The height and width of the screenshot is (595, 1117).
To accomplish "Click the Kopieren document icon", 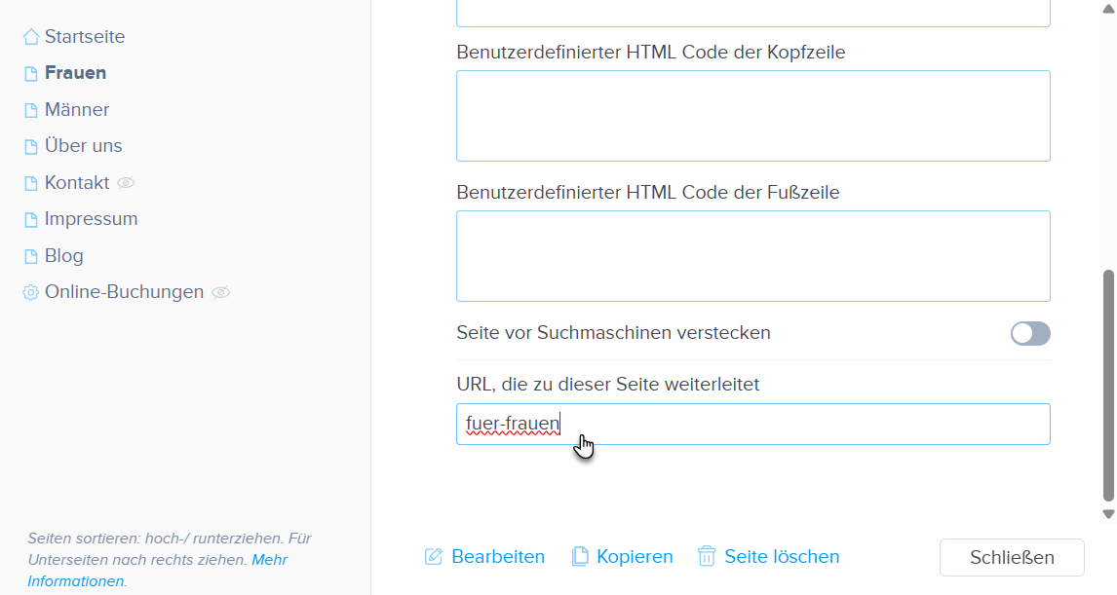I will (x=580, y=557).
